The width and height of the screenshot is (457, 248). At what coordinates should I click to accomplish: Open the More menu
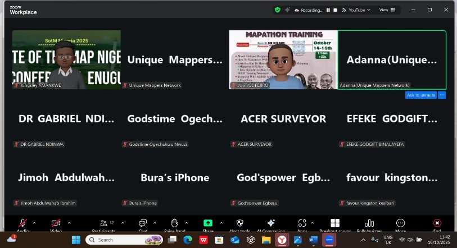coord(400,224)
